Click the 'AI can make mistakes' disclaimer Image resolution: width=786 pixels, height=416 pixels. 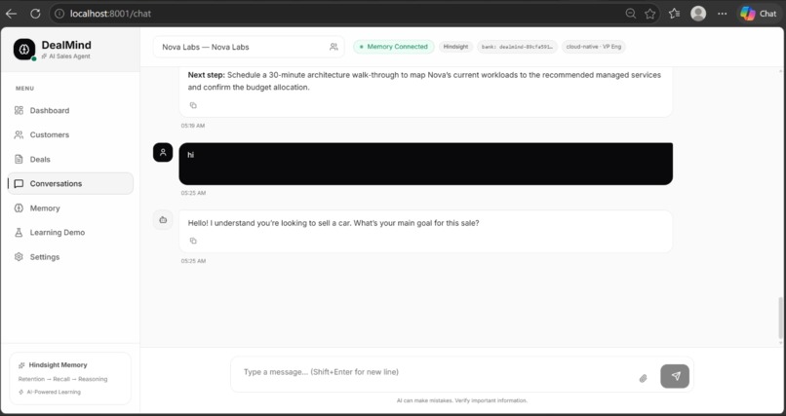(461, 400)
